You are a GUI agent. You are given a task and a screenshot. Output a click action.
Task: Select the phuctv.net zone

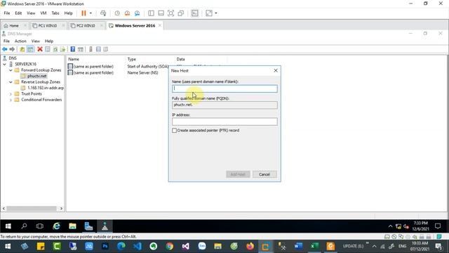[x=37, y=76]
